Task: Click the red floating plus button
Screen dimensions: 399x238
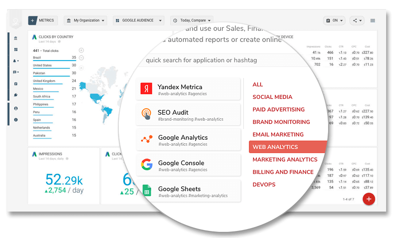Action: click(x=369, y=199)
